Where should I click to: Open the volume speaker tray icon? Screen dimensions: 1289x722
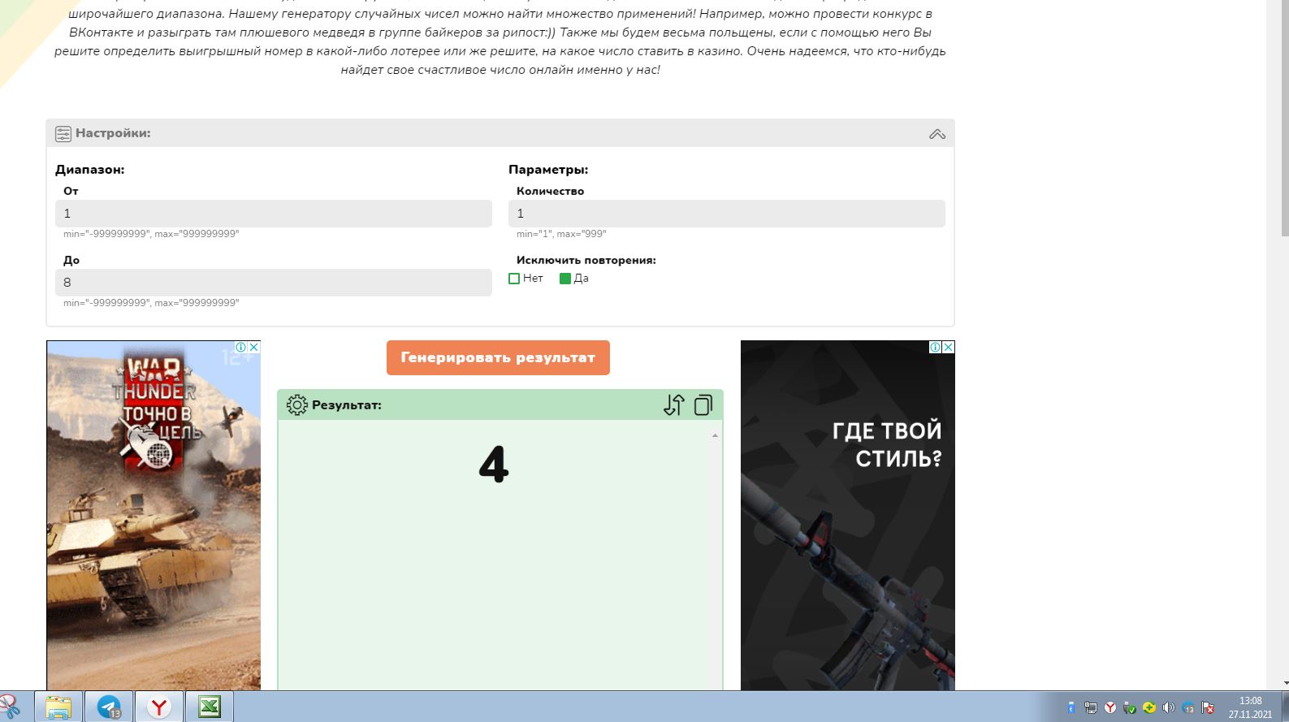pos(1169,707)
